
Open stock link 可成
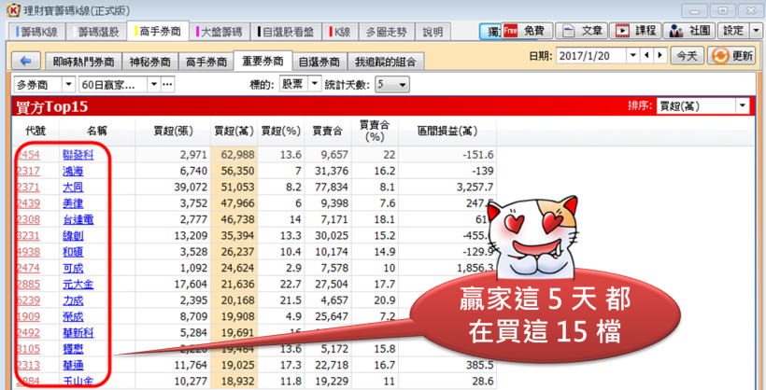coord(73,268)
